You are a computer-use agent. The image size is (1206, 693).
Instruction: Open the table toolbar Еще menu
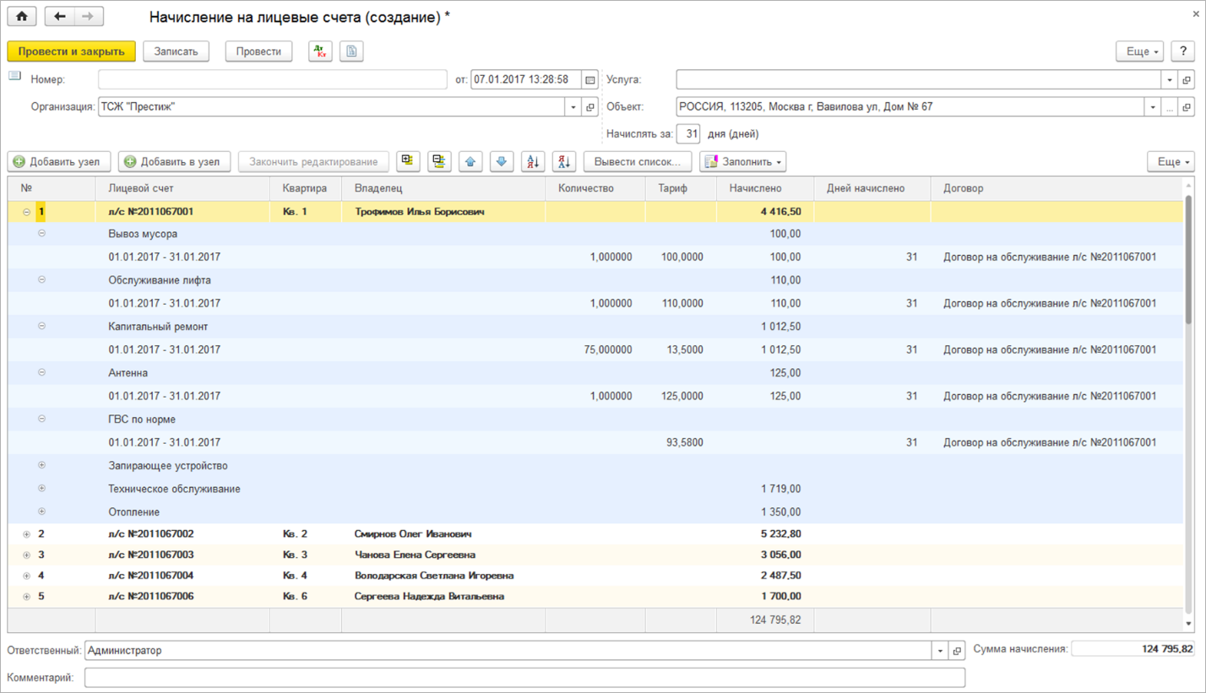point(1170,161)
